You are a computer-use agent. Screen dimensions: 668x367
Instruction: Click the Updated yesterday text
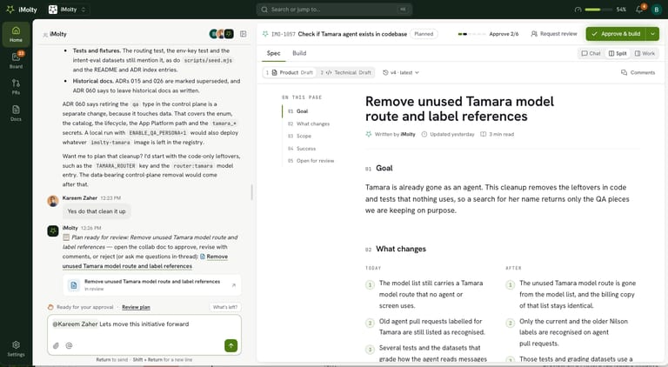[x=448, y=135]
